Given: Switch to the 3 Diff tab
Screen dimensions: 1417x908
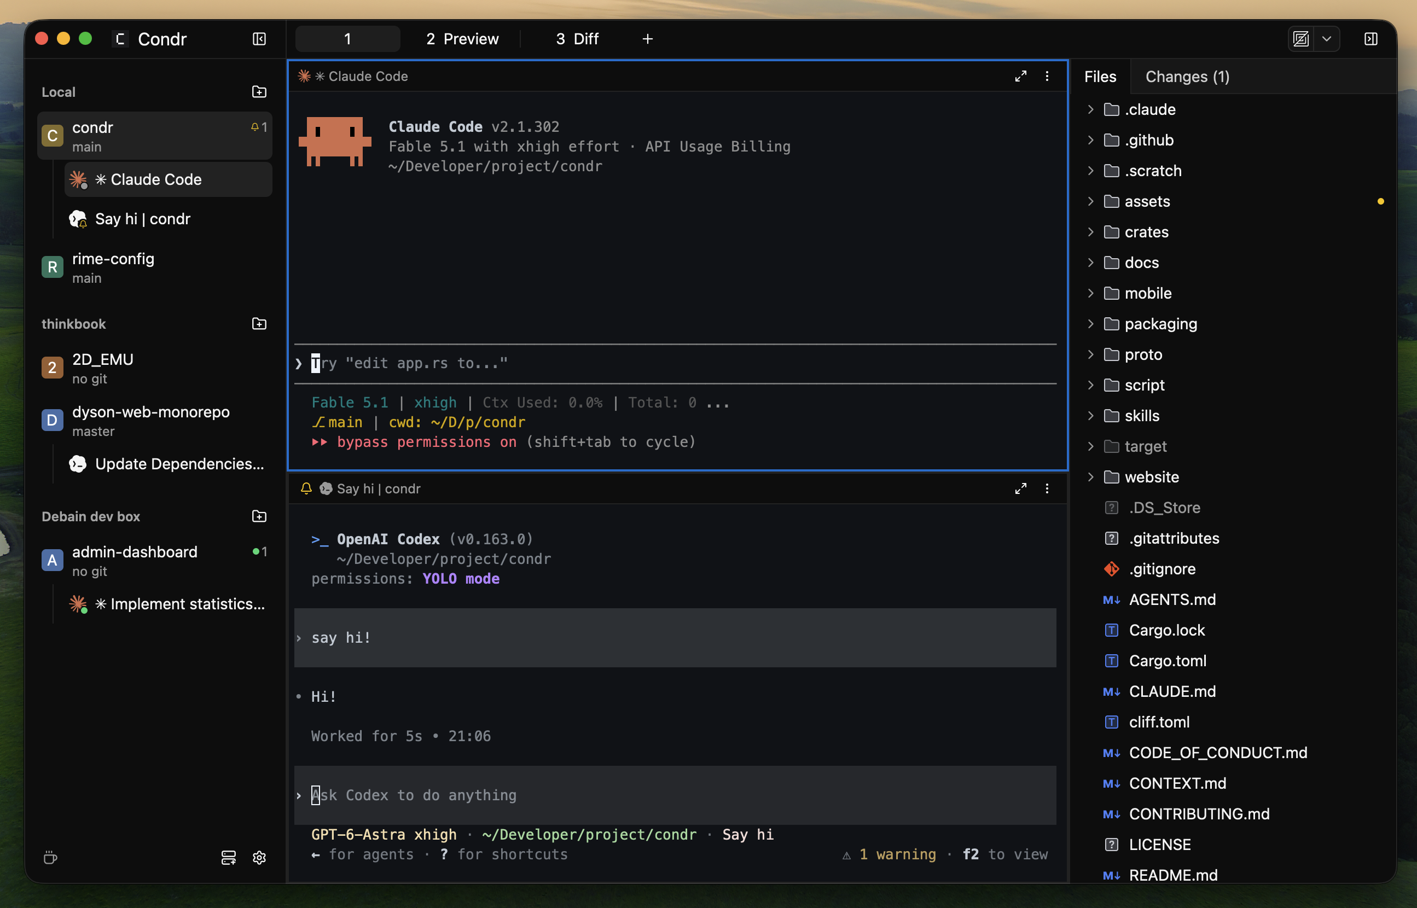Looking at the screenshot, I should point(577,39).
